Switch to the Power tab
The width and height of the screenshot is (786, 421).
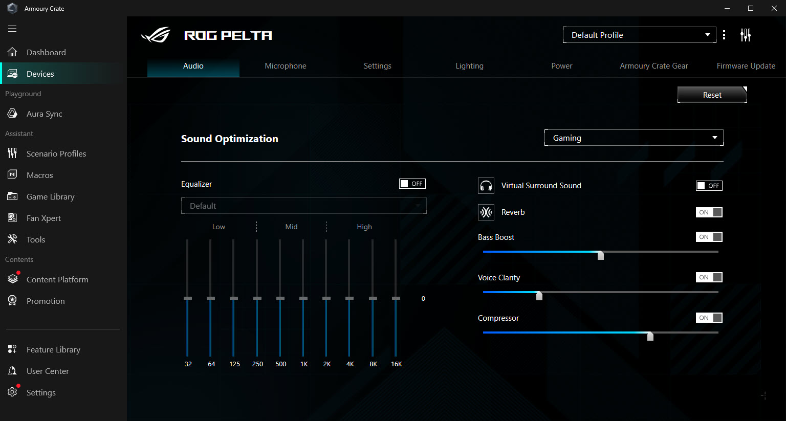(562, 66)
